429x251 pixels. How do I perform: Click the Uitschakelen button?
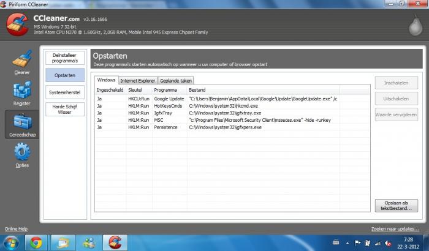click(396, 99)
